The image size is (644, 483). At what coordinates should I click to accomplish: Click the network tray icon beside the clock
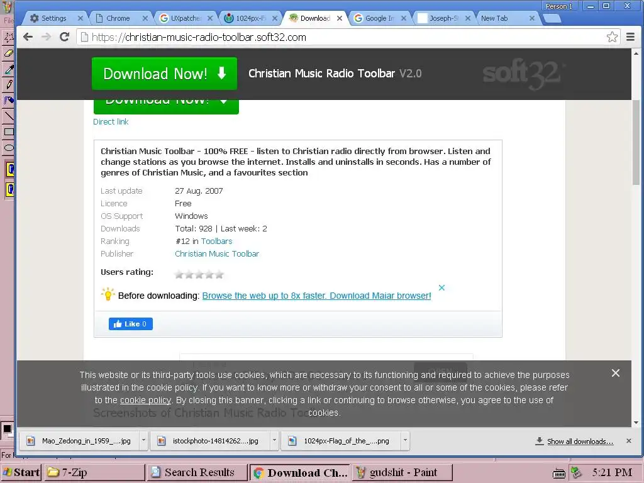pyautogui.click(x=576, y=473)
